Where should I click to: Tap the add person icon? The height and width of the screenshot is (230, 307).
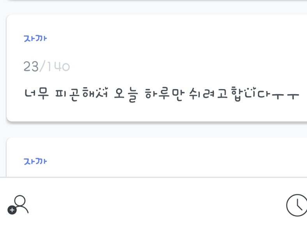[18, 205]
